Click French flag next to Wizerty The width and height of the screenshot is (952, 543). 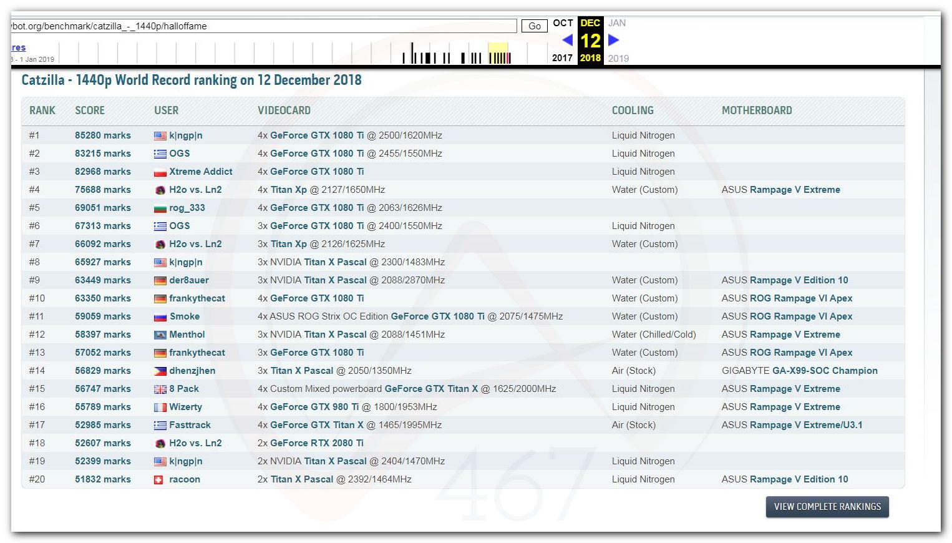tap(160, 408)
